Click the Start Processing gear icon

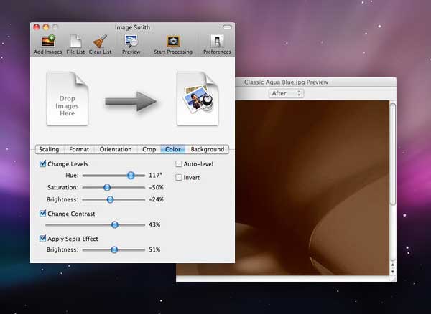pyautogui.click(x=173, y=42)
